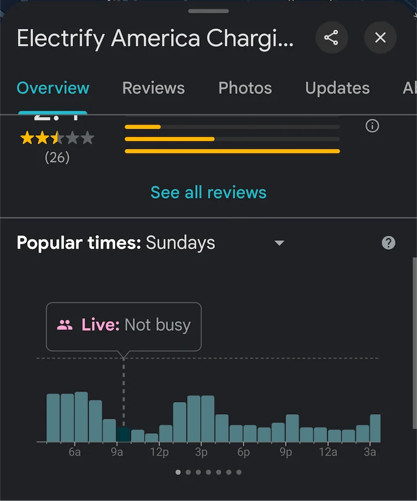Expand the Sundays day dropdown arrow
Image resolution: width=417 pixels, height=501 pixels.
tap(279, 243)
